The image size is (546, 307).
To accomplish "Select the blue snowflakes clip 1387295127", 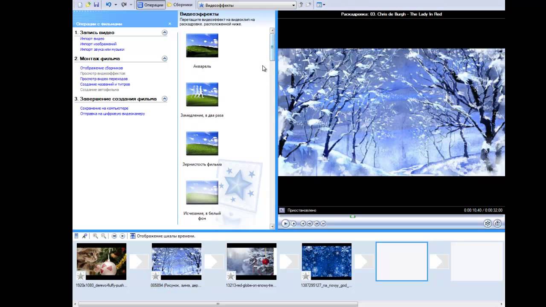I will click(327, 261).
